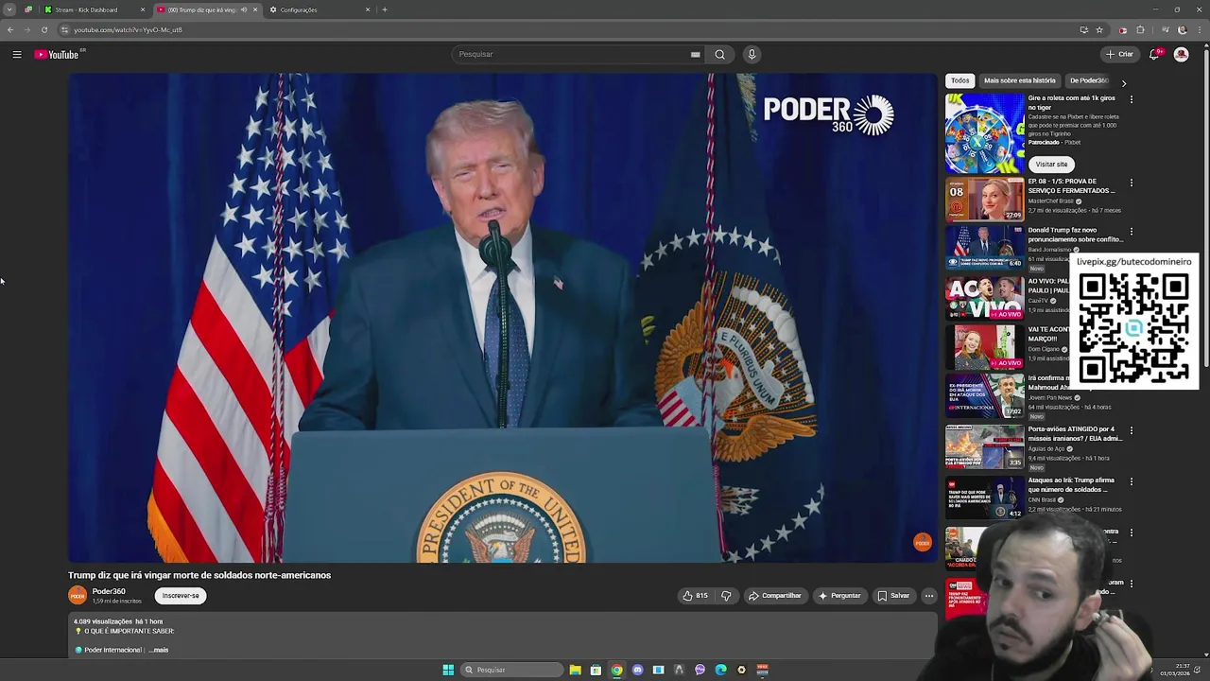1210x681 pixels.
Task: Open Microsoft Edge from the taskbar
Action: (720, 670)
